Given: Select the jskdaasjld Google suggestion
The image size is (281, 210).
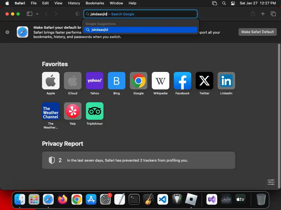Looking at the screenshot, I should (140, 30).
